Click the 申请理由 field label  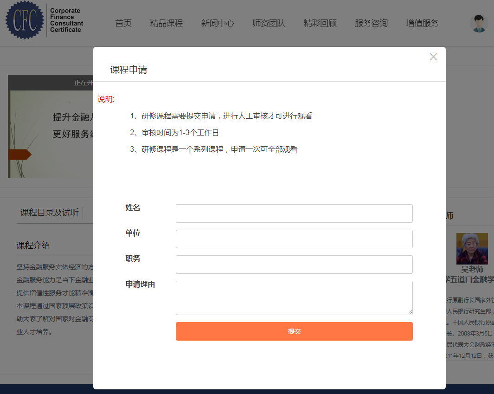point(140,284)
